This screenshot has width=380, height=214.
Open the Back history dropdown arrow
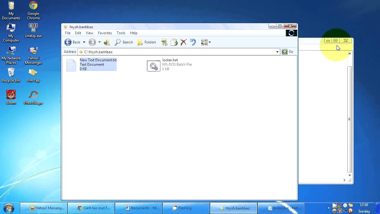click(84, 42)
